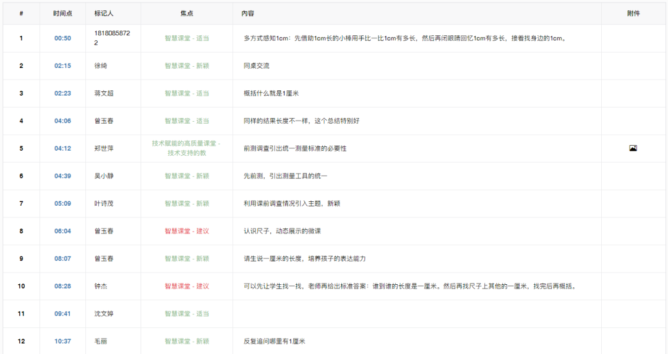Viewport: 668px width, 354px height.
Task: Jump to the 05:09 time point
Action: [x=62, y=203]
